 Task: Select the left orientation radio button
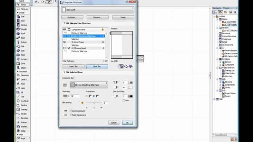click(87, 96)
